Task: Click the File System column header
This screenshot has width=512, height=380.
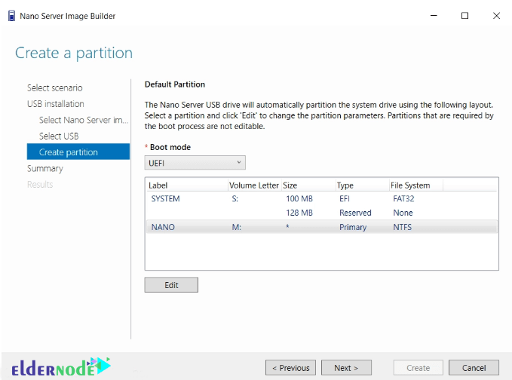Action: click(415, 185)
